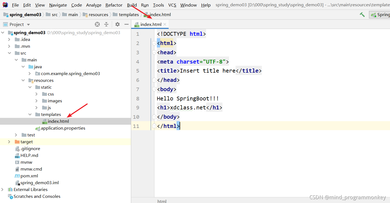Open the File menu
This screenshot has width=390, height=203.
coord(15,5)
